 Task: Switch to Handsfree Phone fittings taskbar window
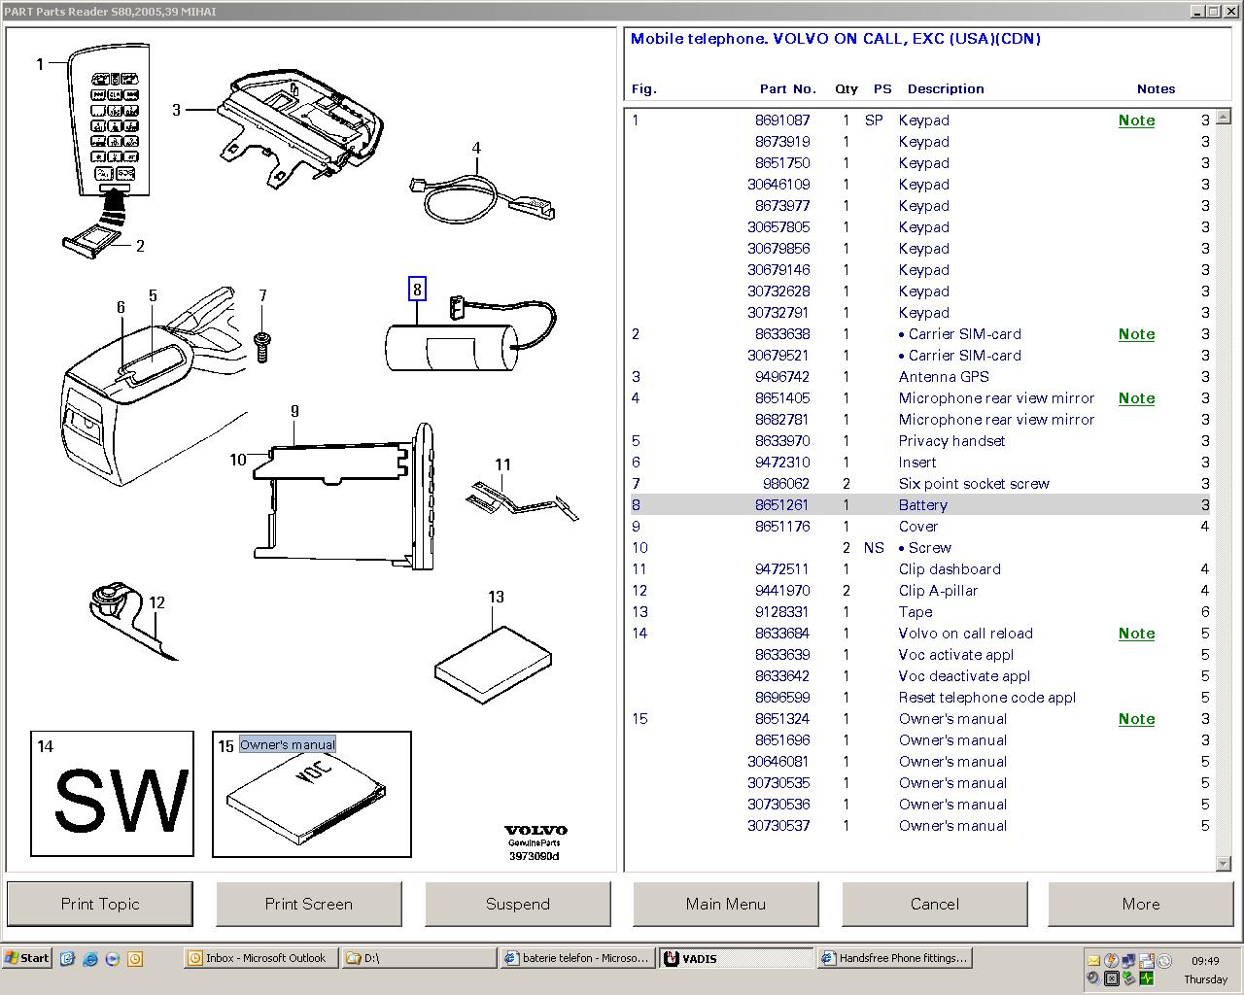tap(895, 958)
